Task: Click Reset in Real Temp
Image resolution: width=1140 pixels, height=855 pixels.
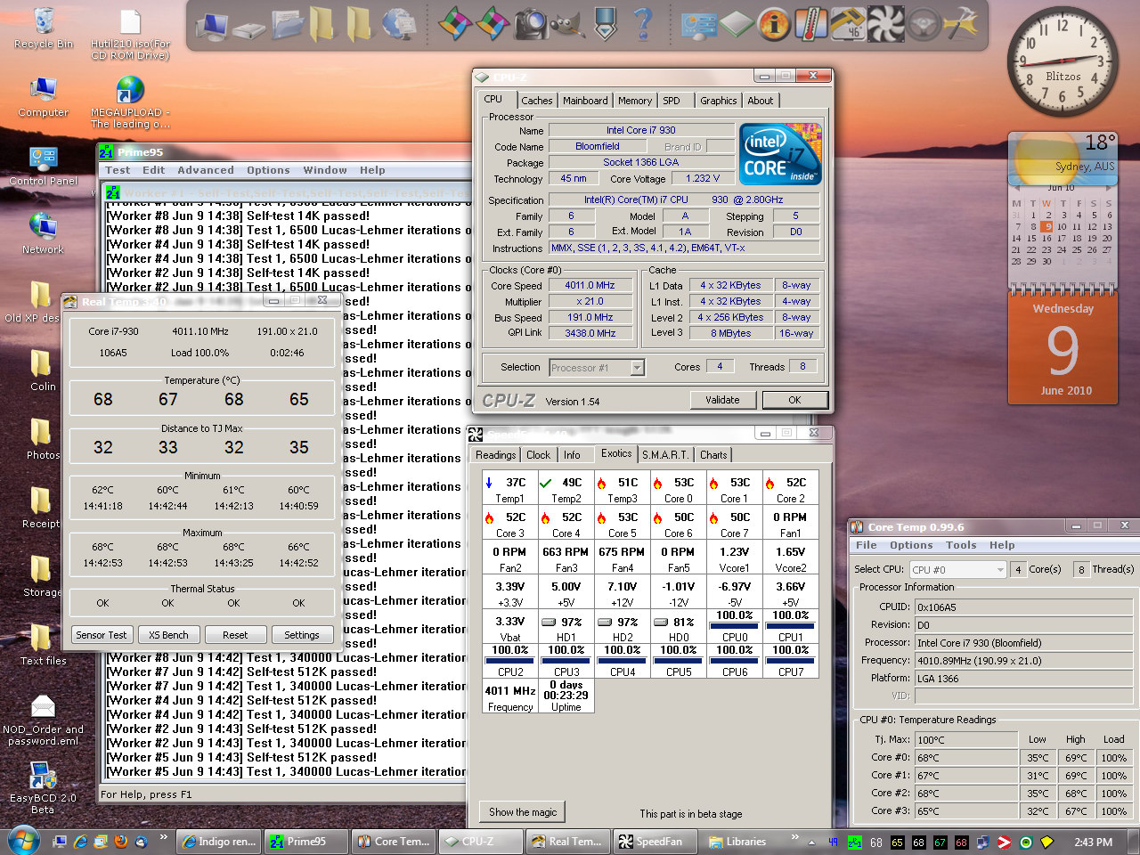Action: click(x=235, y=635)
